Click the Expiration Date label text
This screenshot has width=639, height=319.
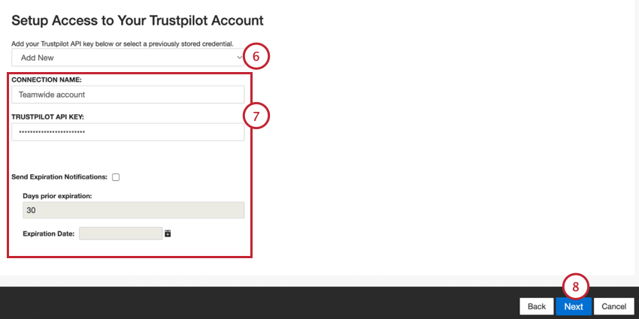48,233
